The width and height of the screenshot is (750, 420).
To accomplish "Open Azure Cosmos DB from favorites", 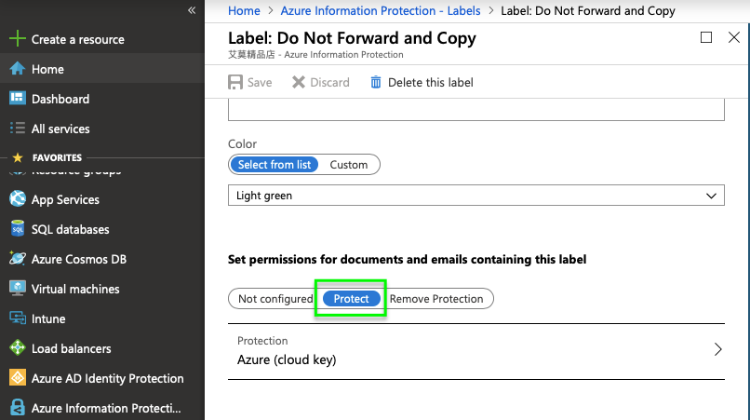I will click(x=79, y=259).
